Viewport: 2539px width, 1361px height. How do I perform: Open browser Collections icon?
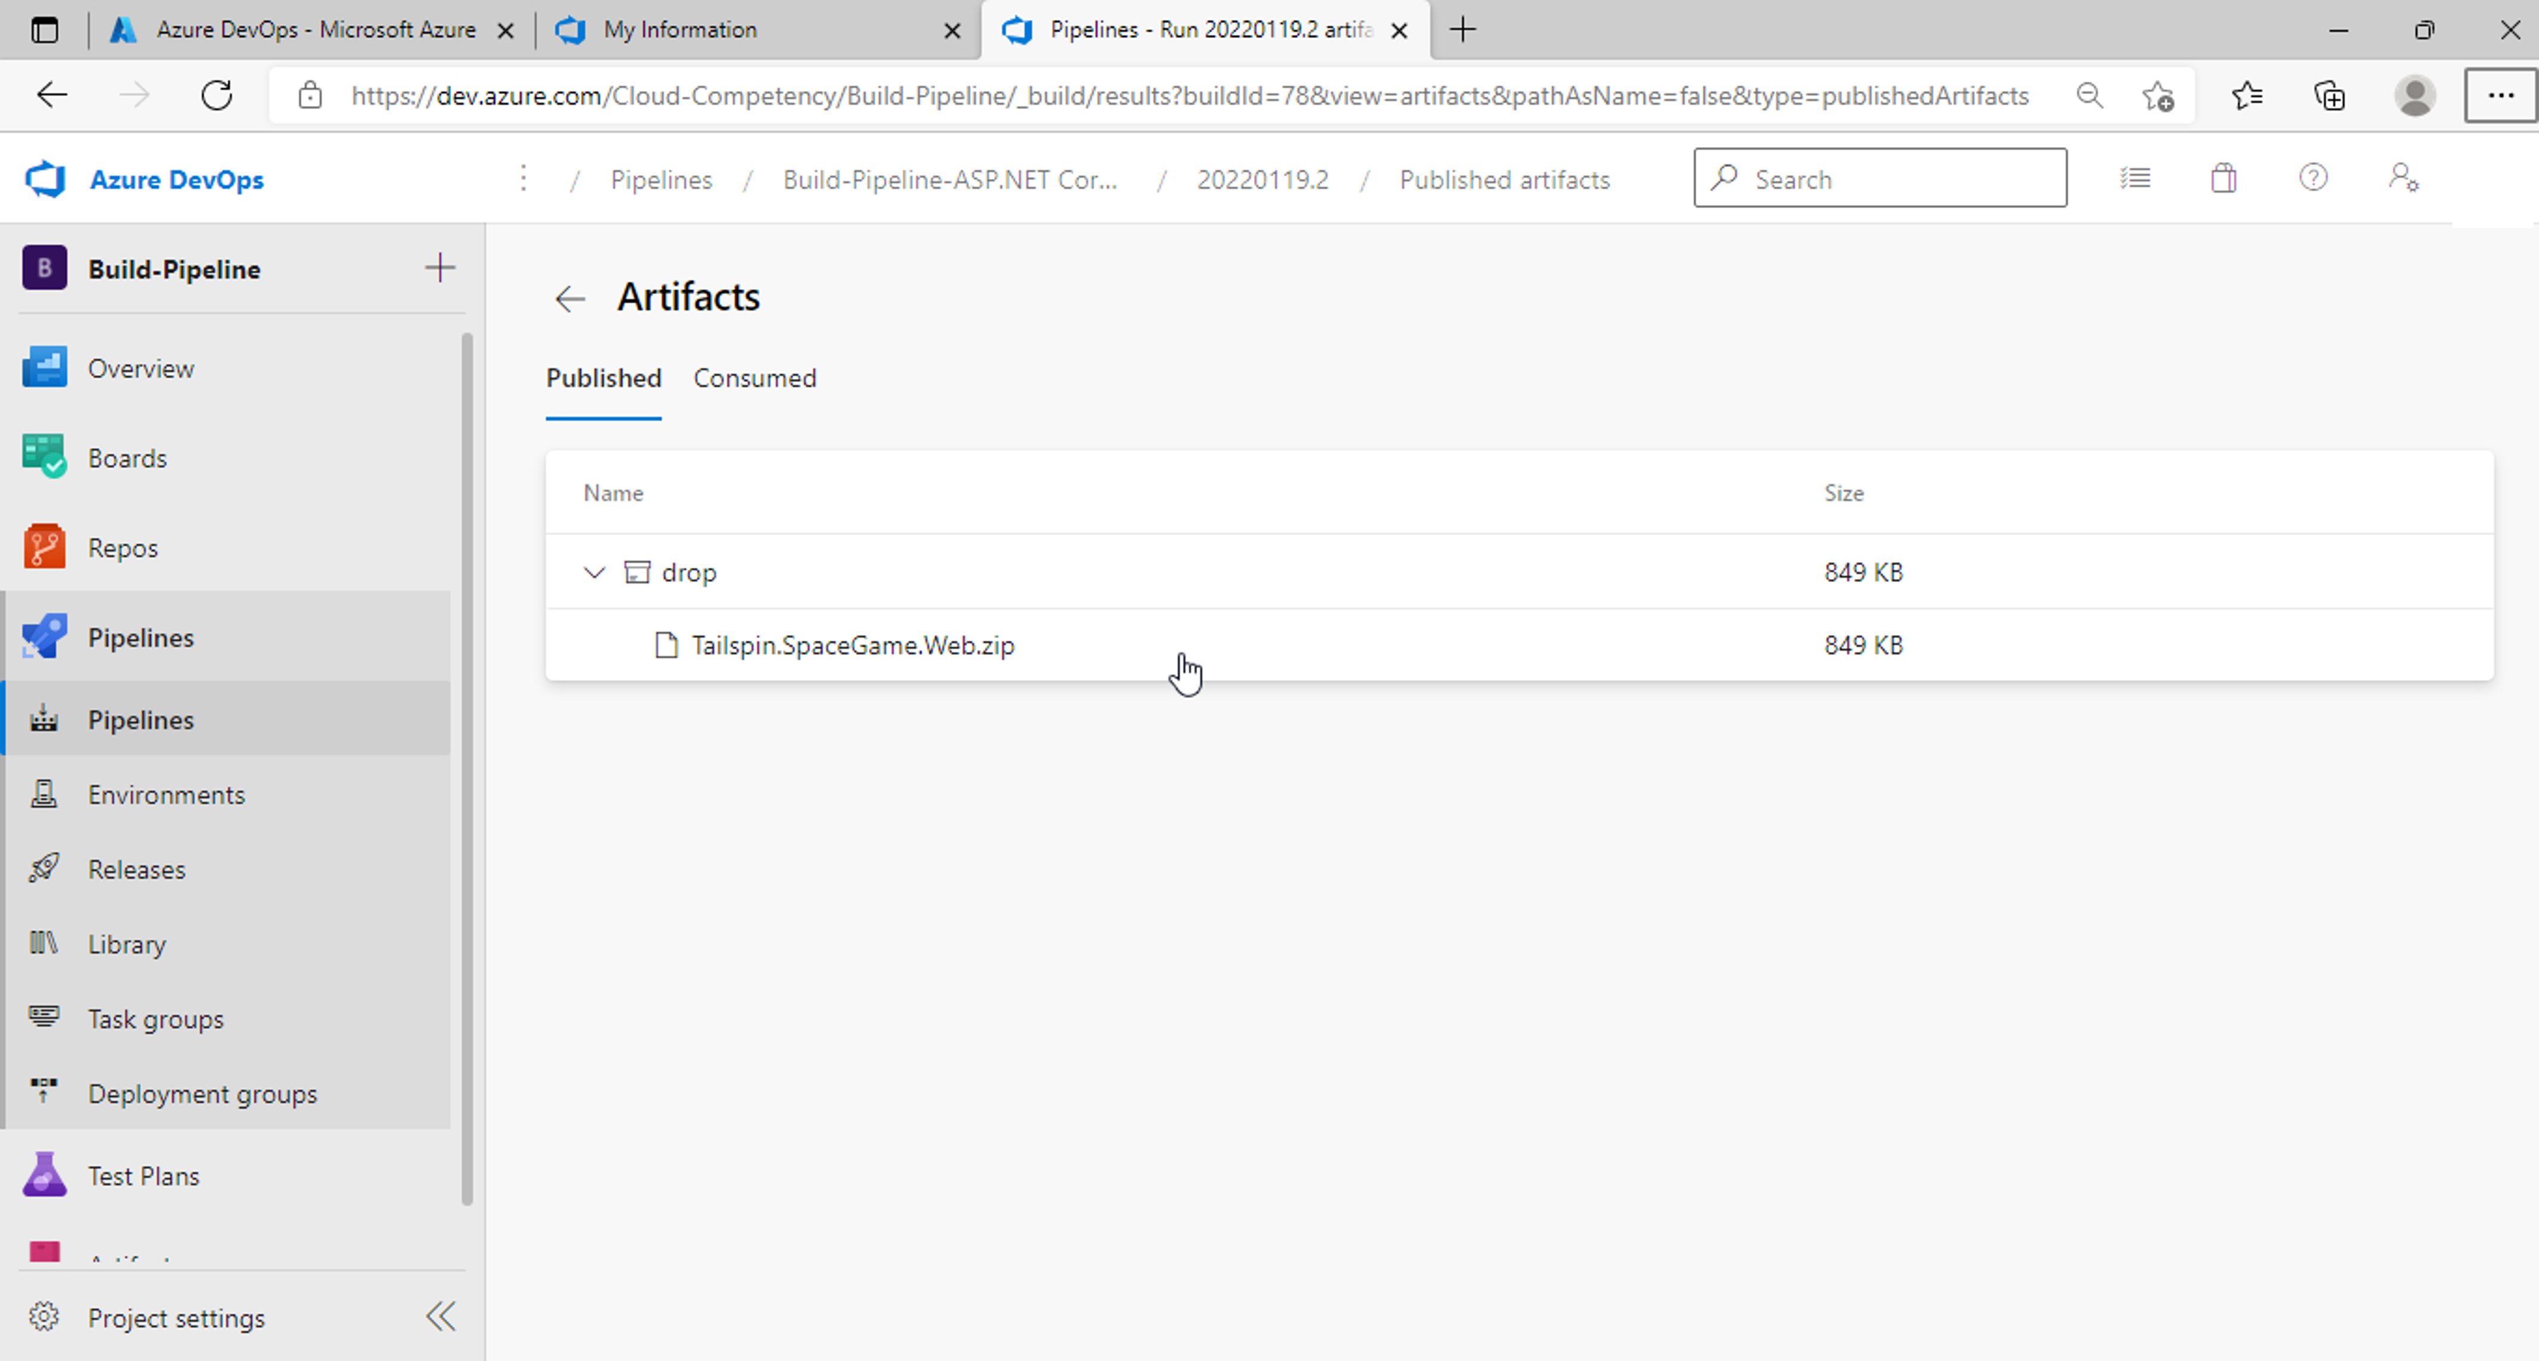[x=2330, y=96]
